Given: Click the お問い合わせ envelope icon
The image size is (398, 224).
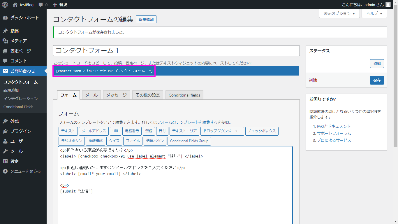Looking at the screenshot, I should [5, 71].
